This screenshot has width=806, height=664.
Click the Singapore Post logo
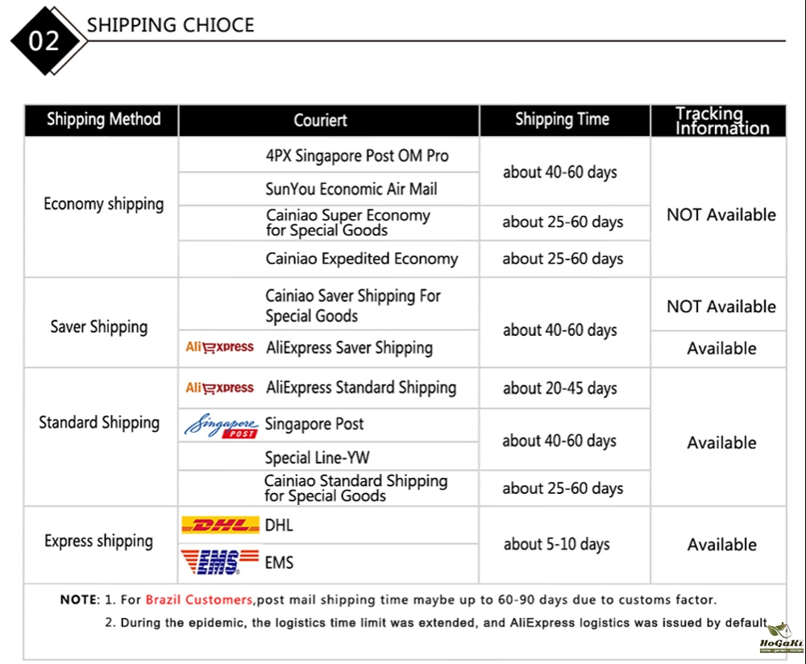point(221,426)
